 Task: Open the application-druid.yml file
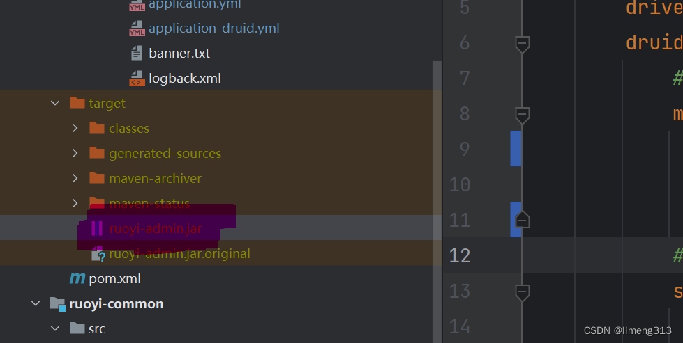[214, 29]
